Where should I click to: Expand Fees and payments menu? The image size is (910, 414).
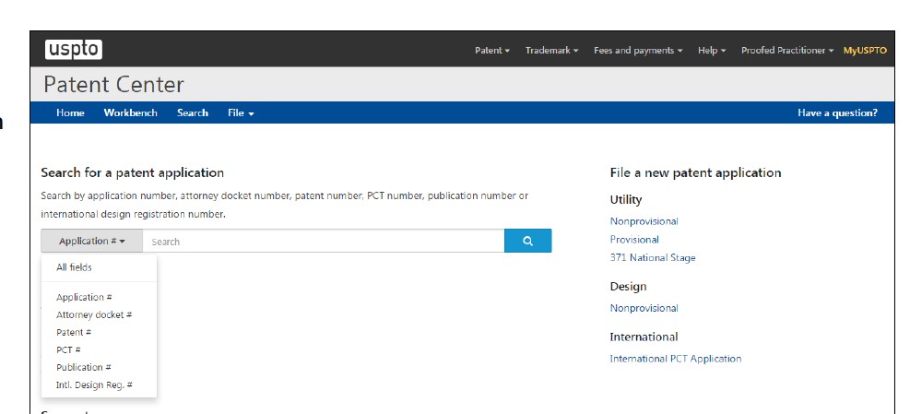coord(638,51)
